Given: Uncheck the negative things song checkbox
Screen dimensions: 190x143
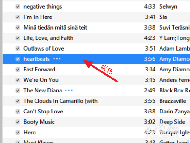Looking at the screenshot, I should pos(18,7).
